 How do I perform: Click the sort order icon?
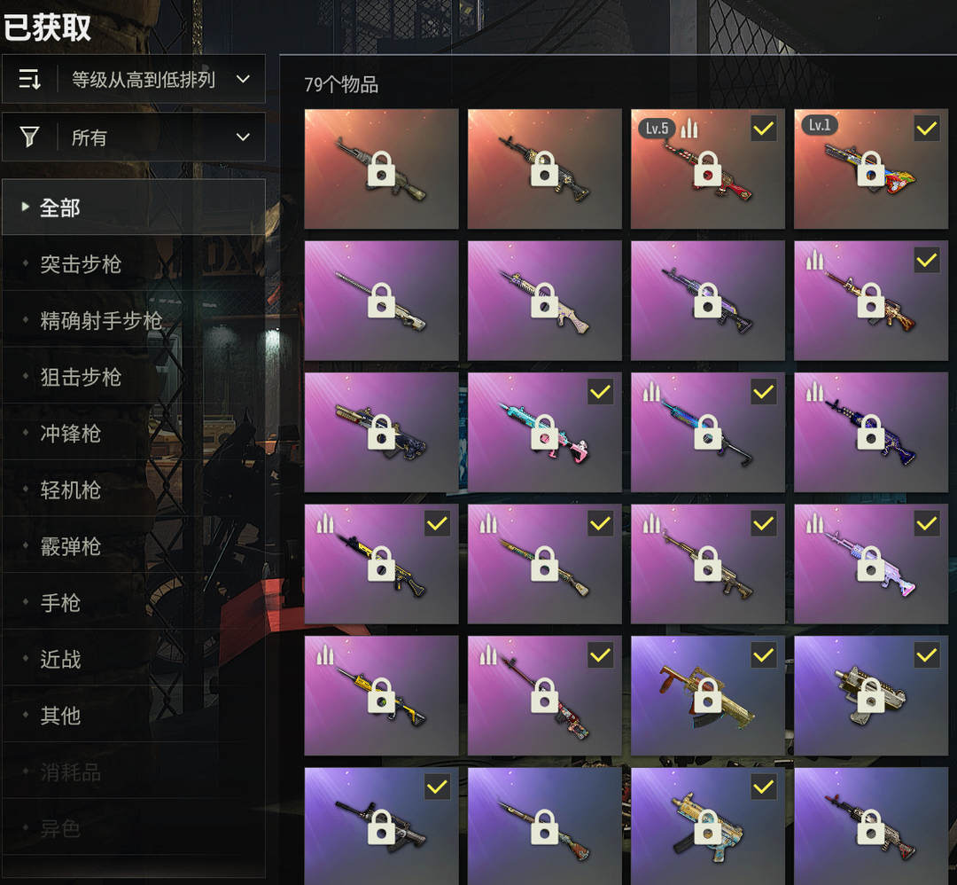(29, 80)
